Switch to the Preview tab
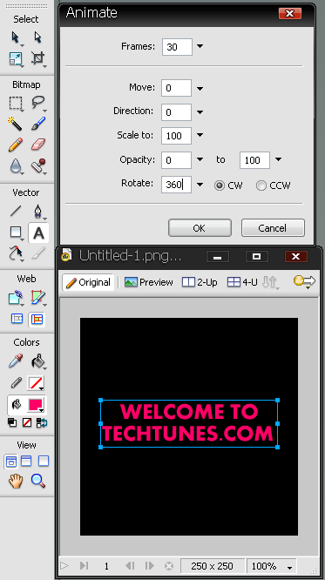Viewport: 325px width, 580px height. tap(149, 282)
